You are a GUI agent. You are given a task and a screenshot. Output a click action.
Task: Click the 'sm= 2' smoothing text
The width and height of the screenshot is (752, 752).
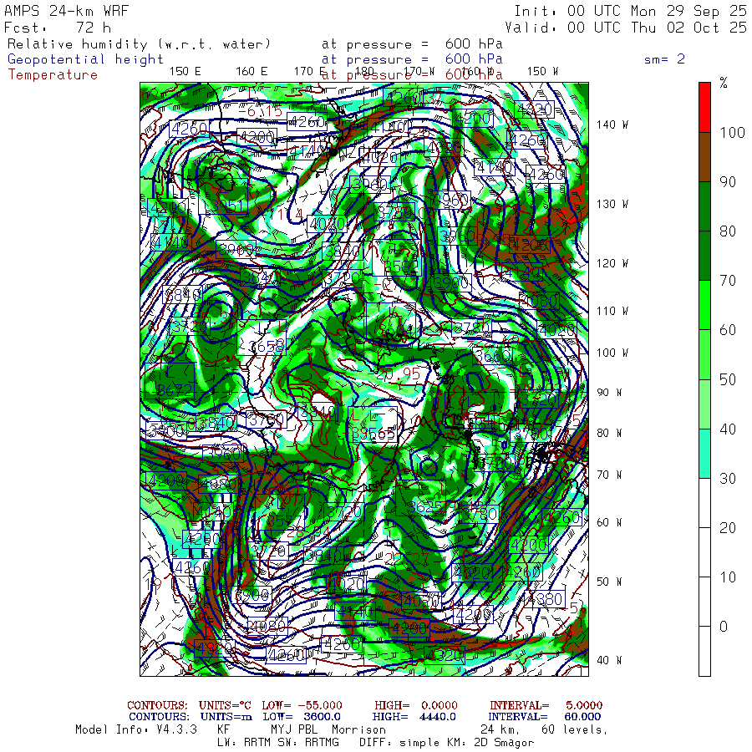tap(665, 59)
